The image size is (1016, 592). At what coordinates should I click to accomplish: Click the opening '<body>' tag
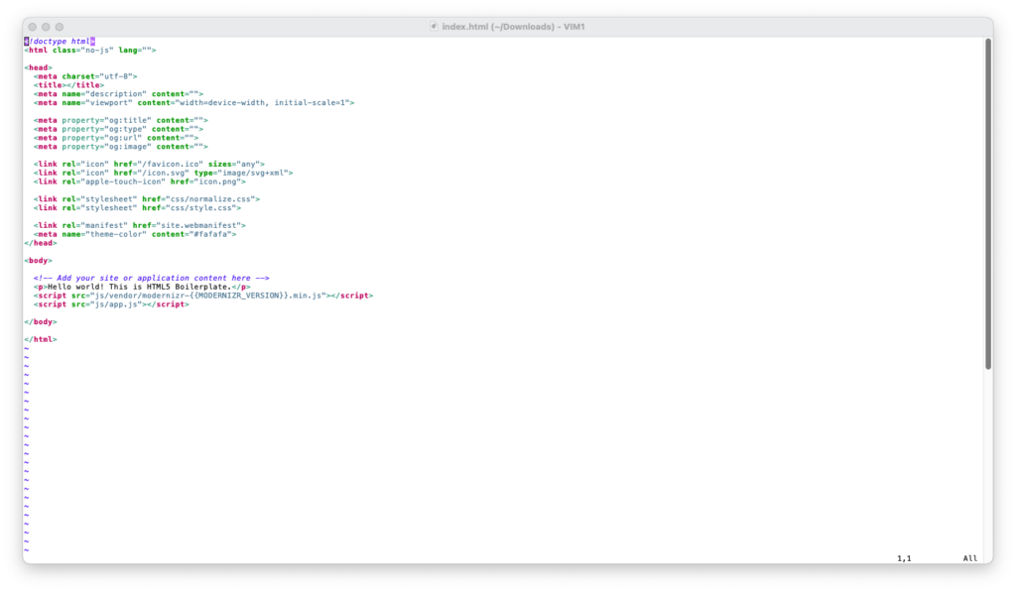pos(39,261)
